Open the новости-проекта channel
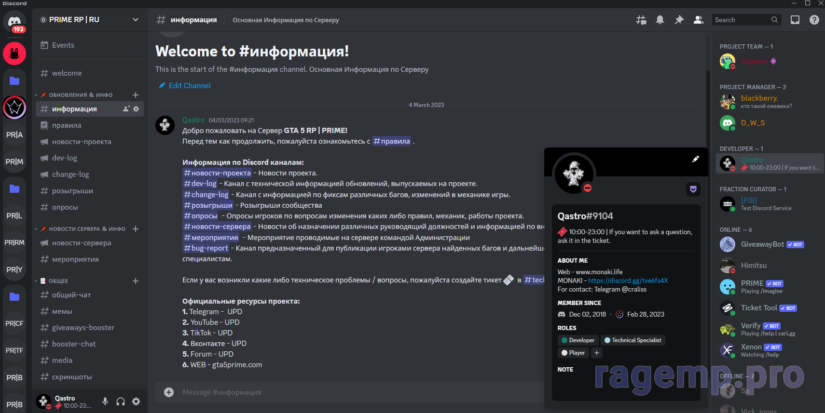Image resolution: width=825 pixels, height=413 pixels. click(x=90, y=142)
